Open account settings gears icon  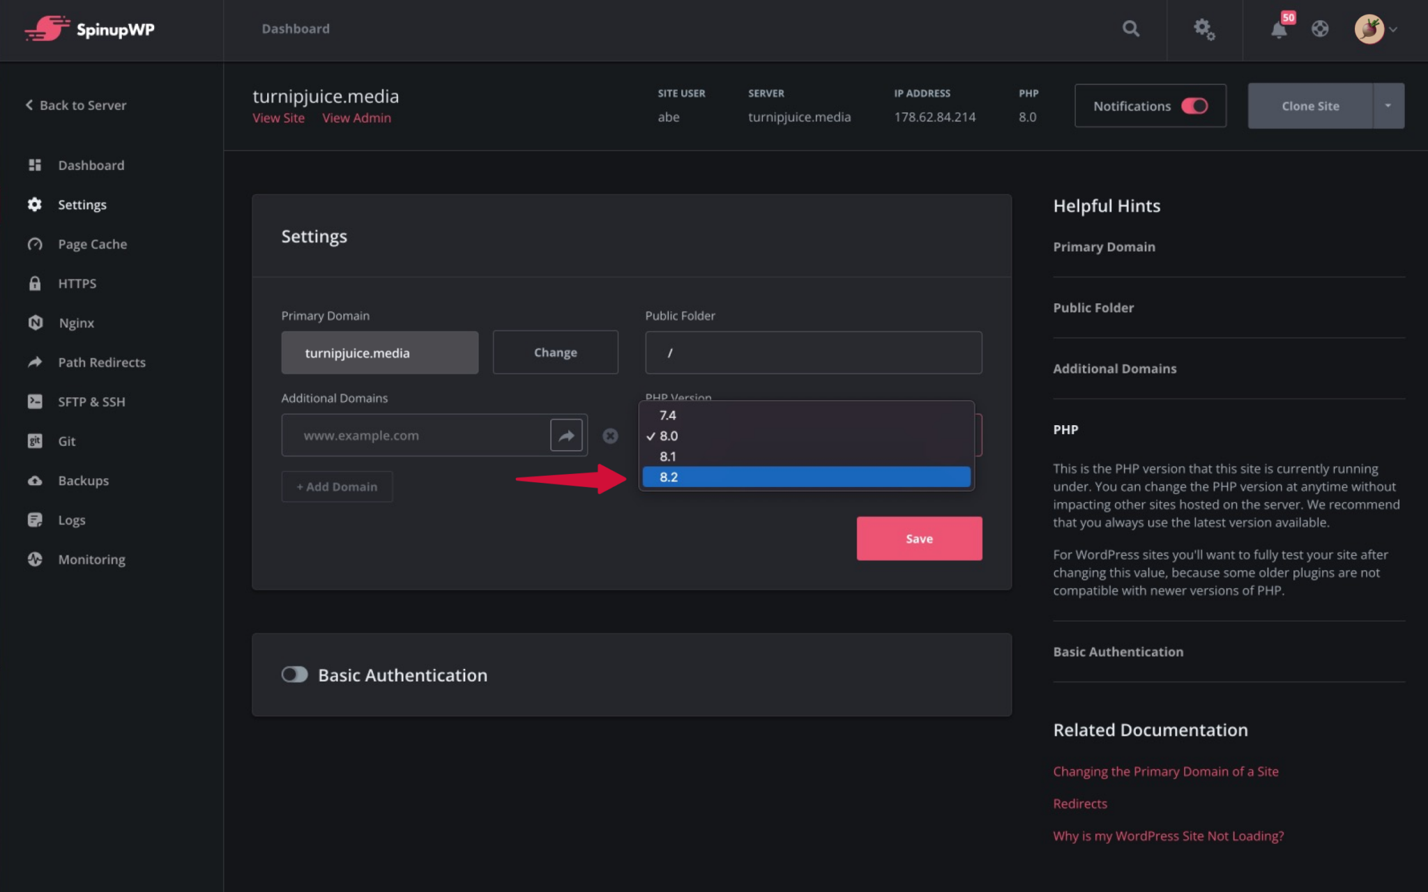pos(1203,29)
